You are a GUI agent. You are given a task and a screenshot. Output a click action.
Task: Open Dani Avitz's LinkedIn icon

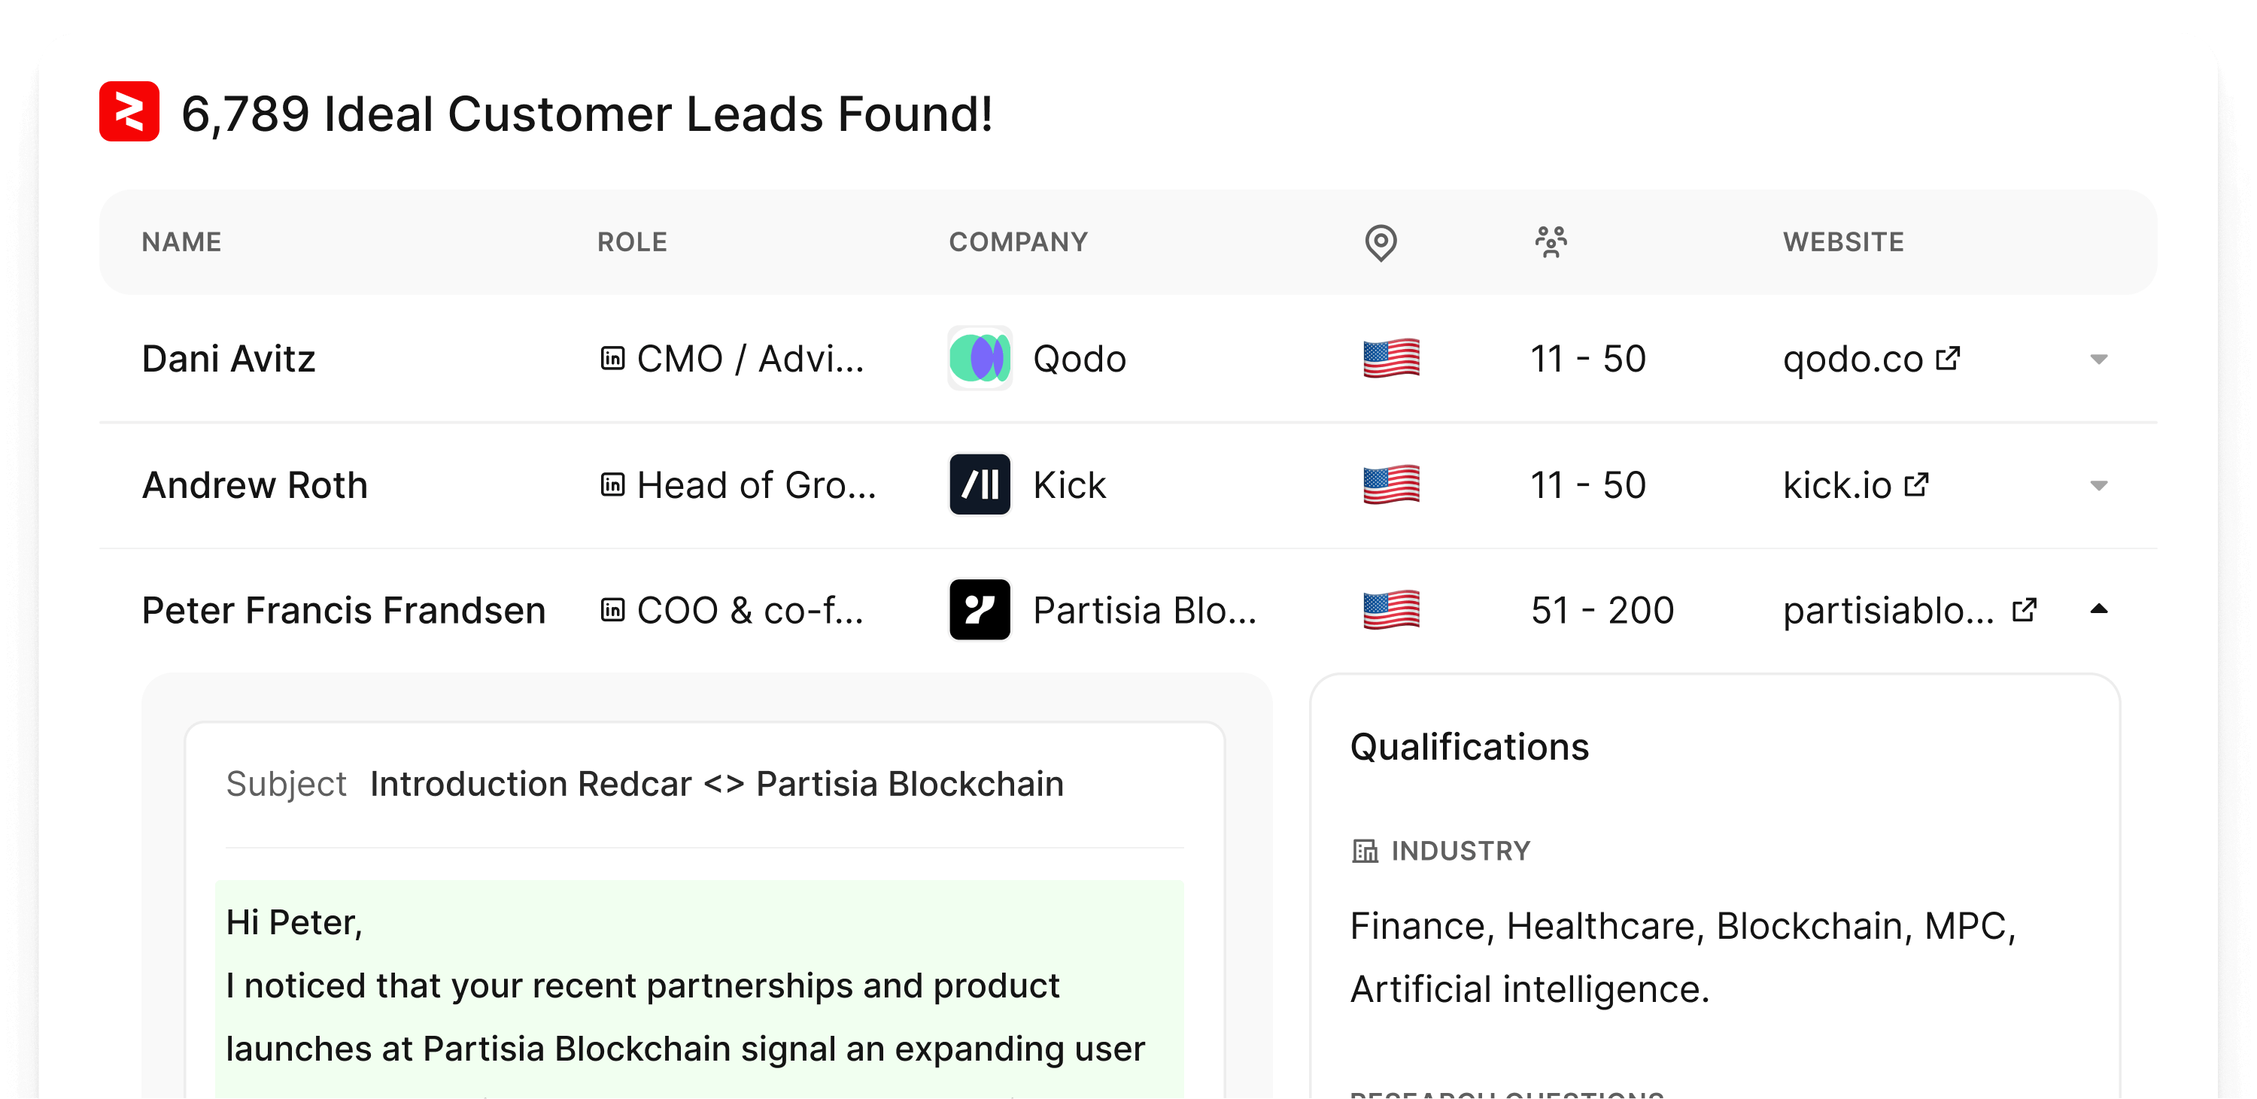pyautogui.click(x=612, y=359)
